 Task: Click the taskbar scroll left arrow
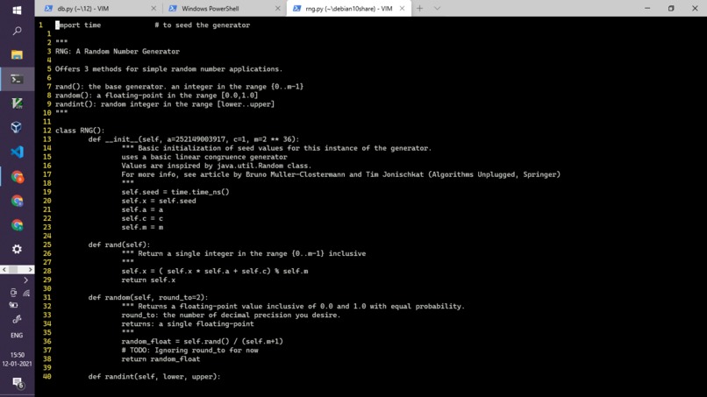pos(4,269)
